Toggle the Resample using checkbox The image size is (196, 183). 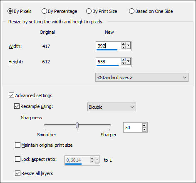pyautogui.click(x=17, y=106)
